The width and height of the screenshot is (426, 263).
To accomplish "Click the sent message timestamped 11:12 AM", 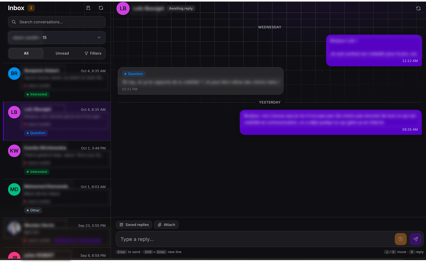I will [374, 50].
